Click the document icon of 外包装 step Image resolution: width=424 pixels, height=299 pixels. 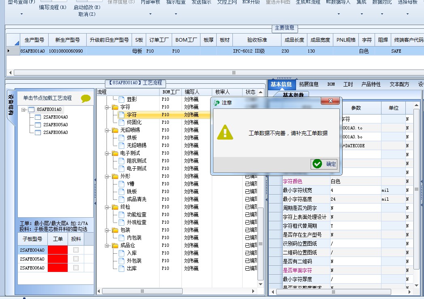point(121,261)
